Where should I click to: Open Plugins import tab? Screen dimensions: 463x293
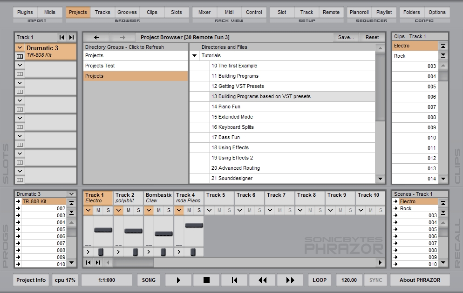[x=25, y=13]
